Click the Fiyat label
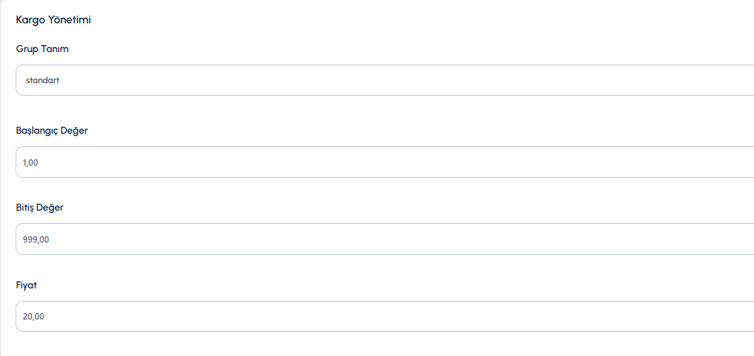 [26, 285]
